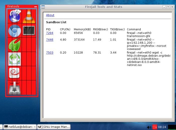
Task: Start Chromium browser in sandbox
Action: pyautogui.click(x=15, y=31)
